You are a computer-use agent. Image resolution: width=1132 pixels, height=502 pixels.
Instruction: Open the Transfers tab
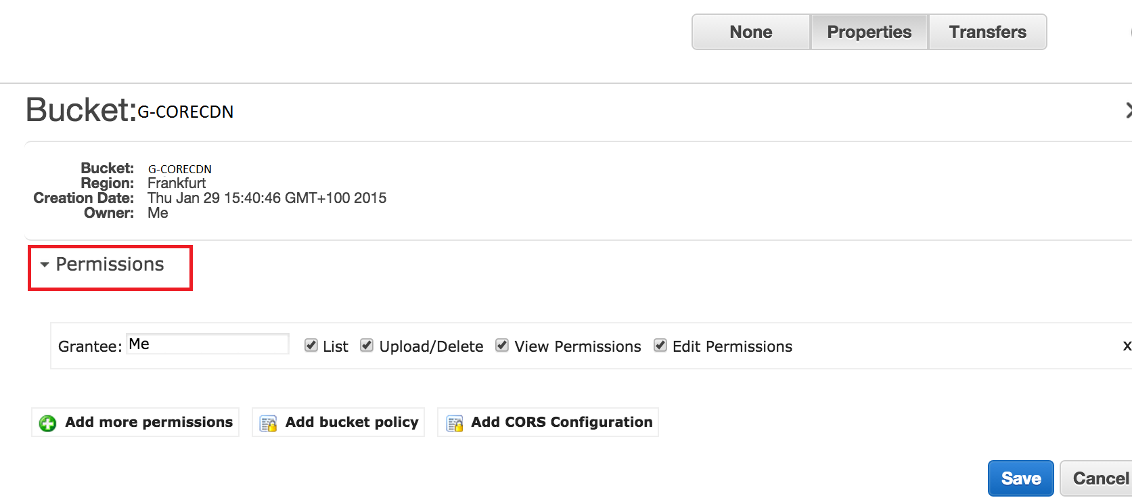(987, 32)
